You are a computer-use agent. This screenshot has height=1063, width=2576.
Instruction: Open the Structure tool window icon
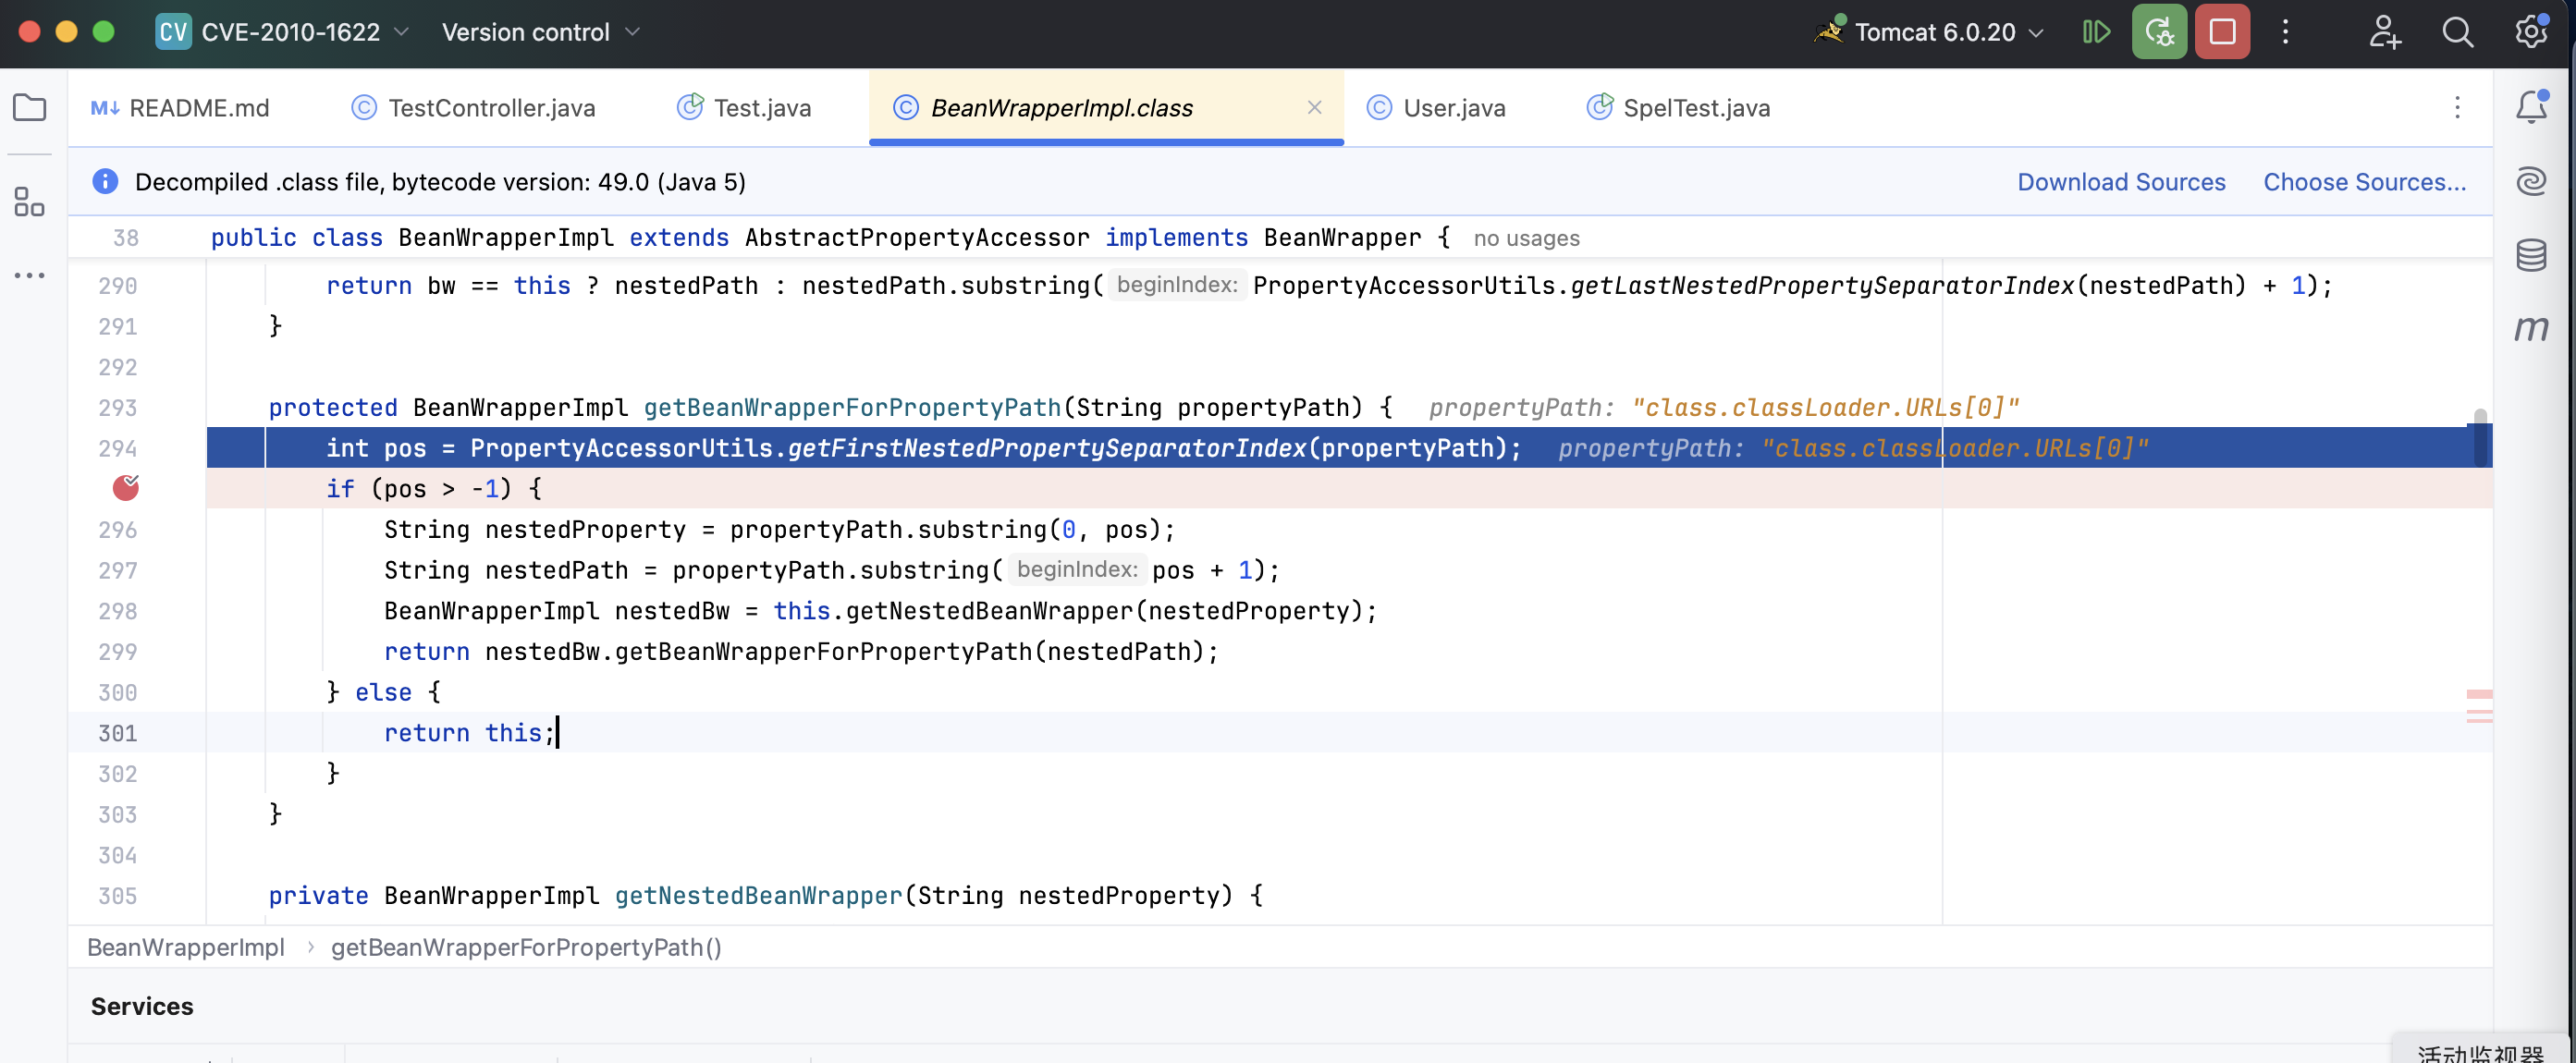coord(29,201)
